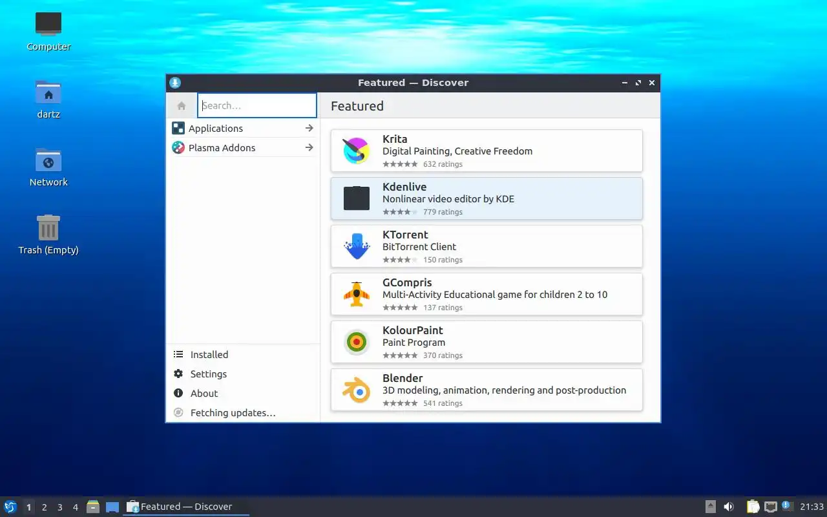Click the Fetching updates spinner icon

[x=178, y=412]
